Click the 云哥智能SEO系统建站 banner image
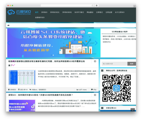Screen dimensions: 142x120 (54, 43)
